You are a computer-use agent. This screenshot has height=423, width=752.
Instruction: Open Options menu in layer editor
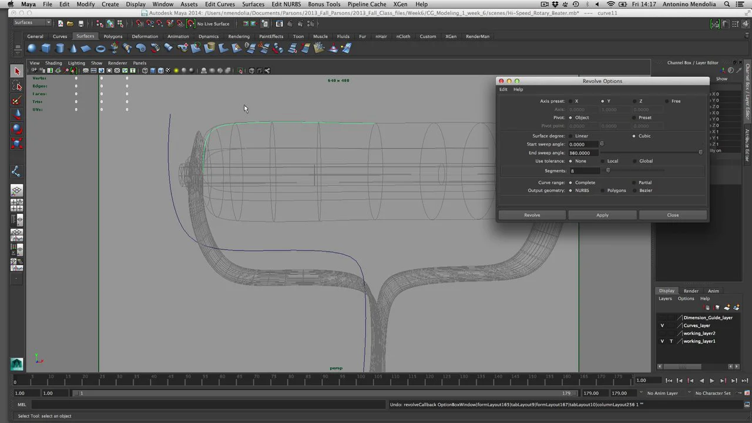tap(686, 298)
